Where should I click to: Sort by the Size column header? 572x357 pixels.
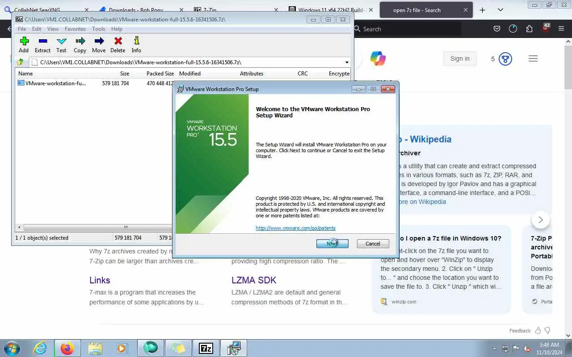click(x=125, y=74)
